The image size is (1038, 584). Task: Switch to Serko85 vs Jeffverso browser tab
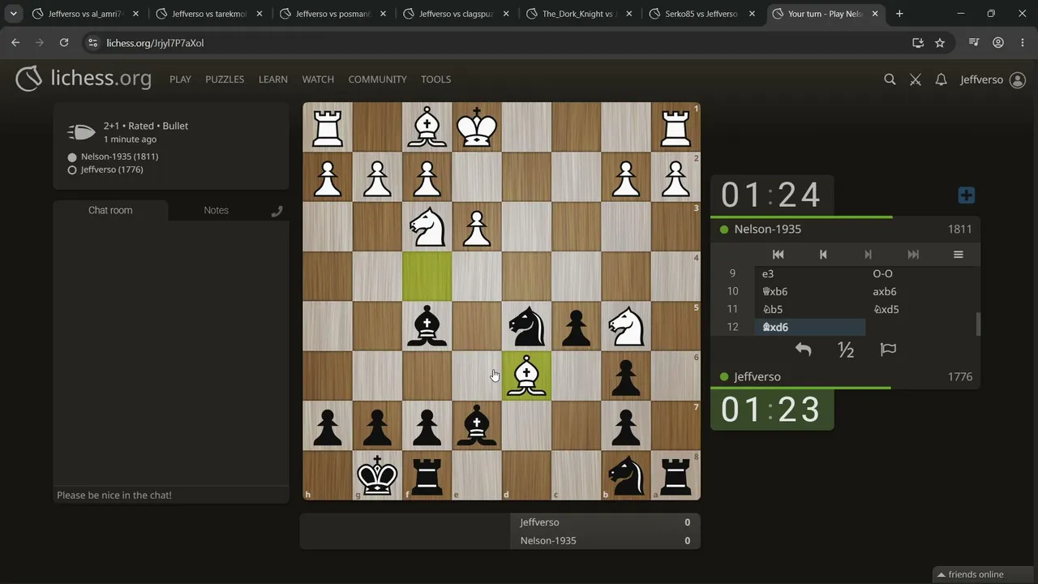[x=702, y=14]
